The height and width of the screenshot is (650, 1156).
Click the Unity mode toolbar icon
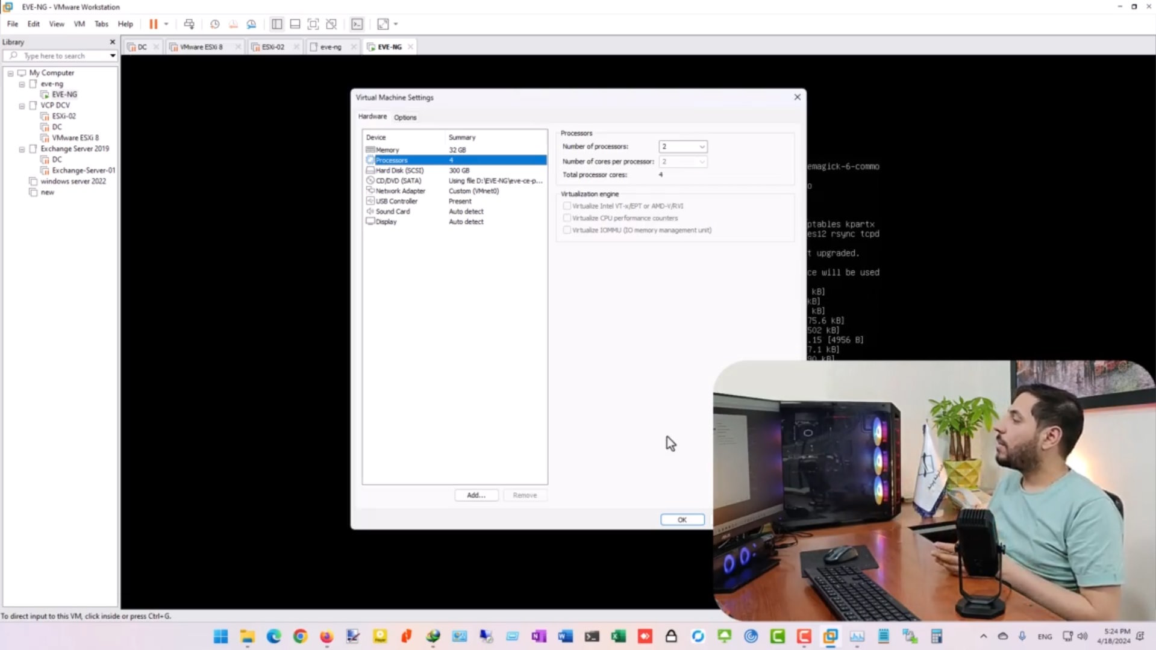click(331, 24)
